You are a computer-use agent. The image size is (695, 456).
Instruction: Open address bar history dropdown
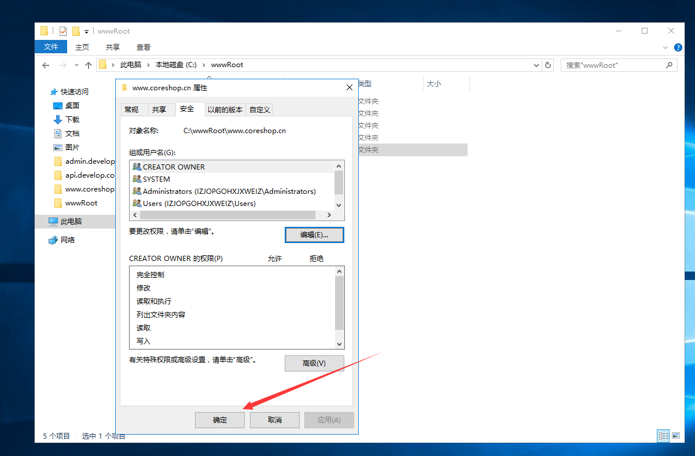[x=536, y=65]
